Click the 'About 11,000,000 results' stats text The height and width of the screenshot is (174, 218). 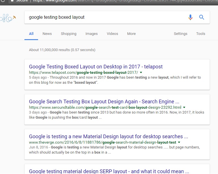point(62,50)
